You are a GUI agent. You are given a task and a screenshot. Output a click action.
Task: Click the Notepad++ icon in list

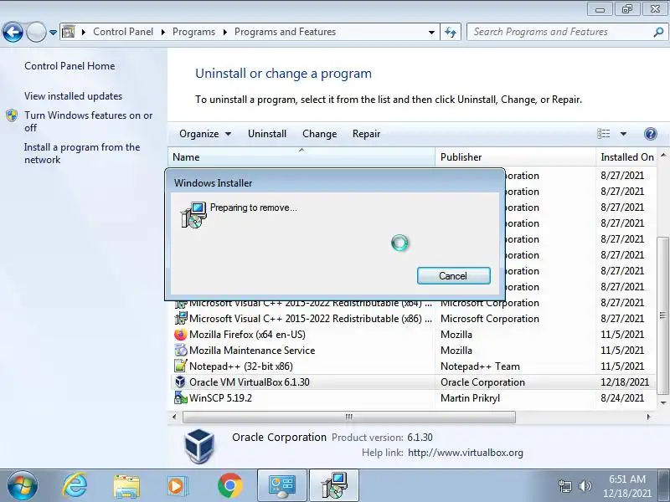click(x=181, y=366)
